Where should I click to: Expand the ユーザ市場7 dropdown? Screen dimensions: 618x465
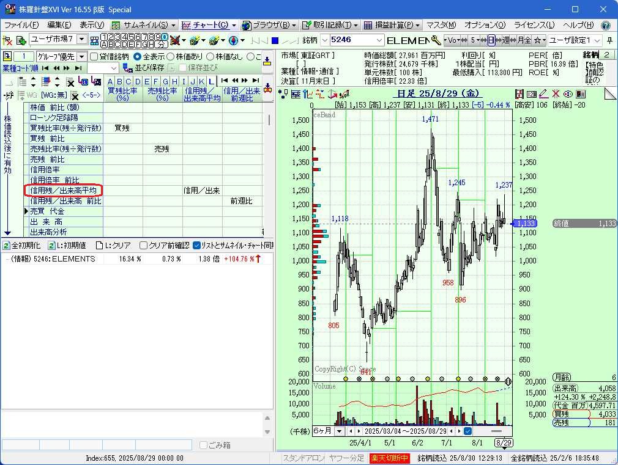point(81,39)
